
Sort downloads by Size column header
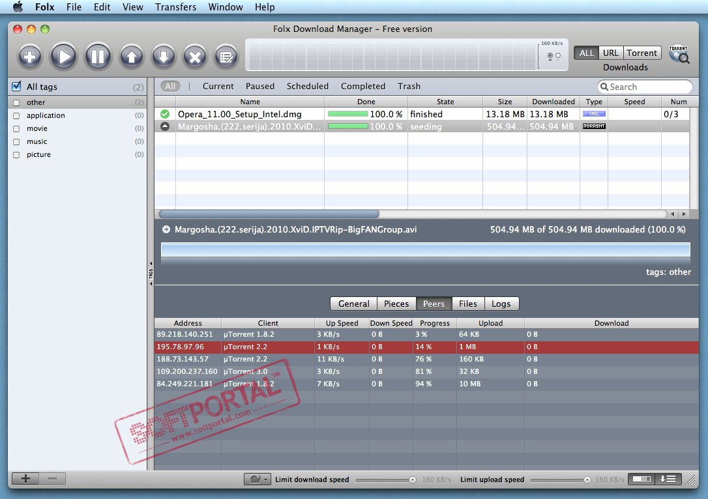(505, 102)
